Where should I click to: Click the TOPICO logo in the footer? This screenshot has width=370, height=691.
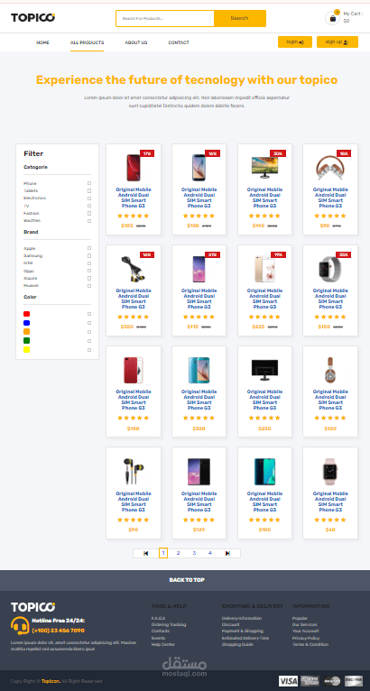pyautogui.click(x=33, y=607)
